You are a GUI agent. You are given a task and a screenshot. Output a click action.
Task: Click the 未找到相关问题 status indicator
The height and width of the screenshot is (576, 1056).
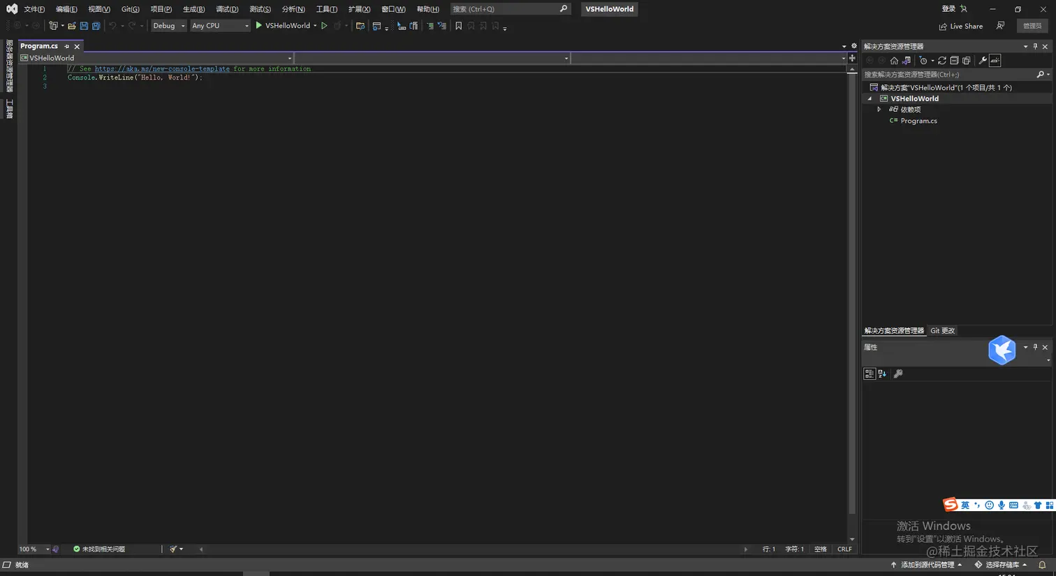click(99, 549)
